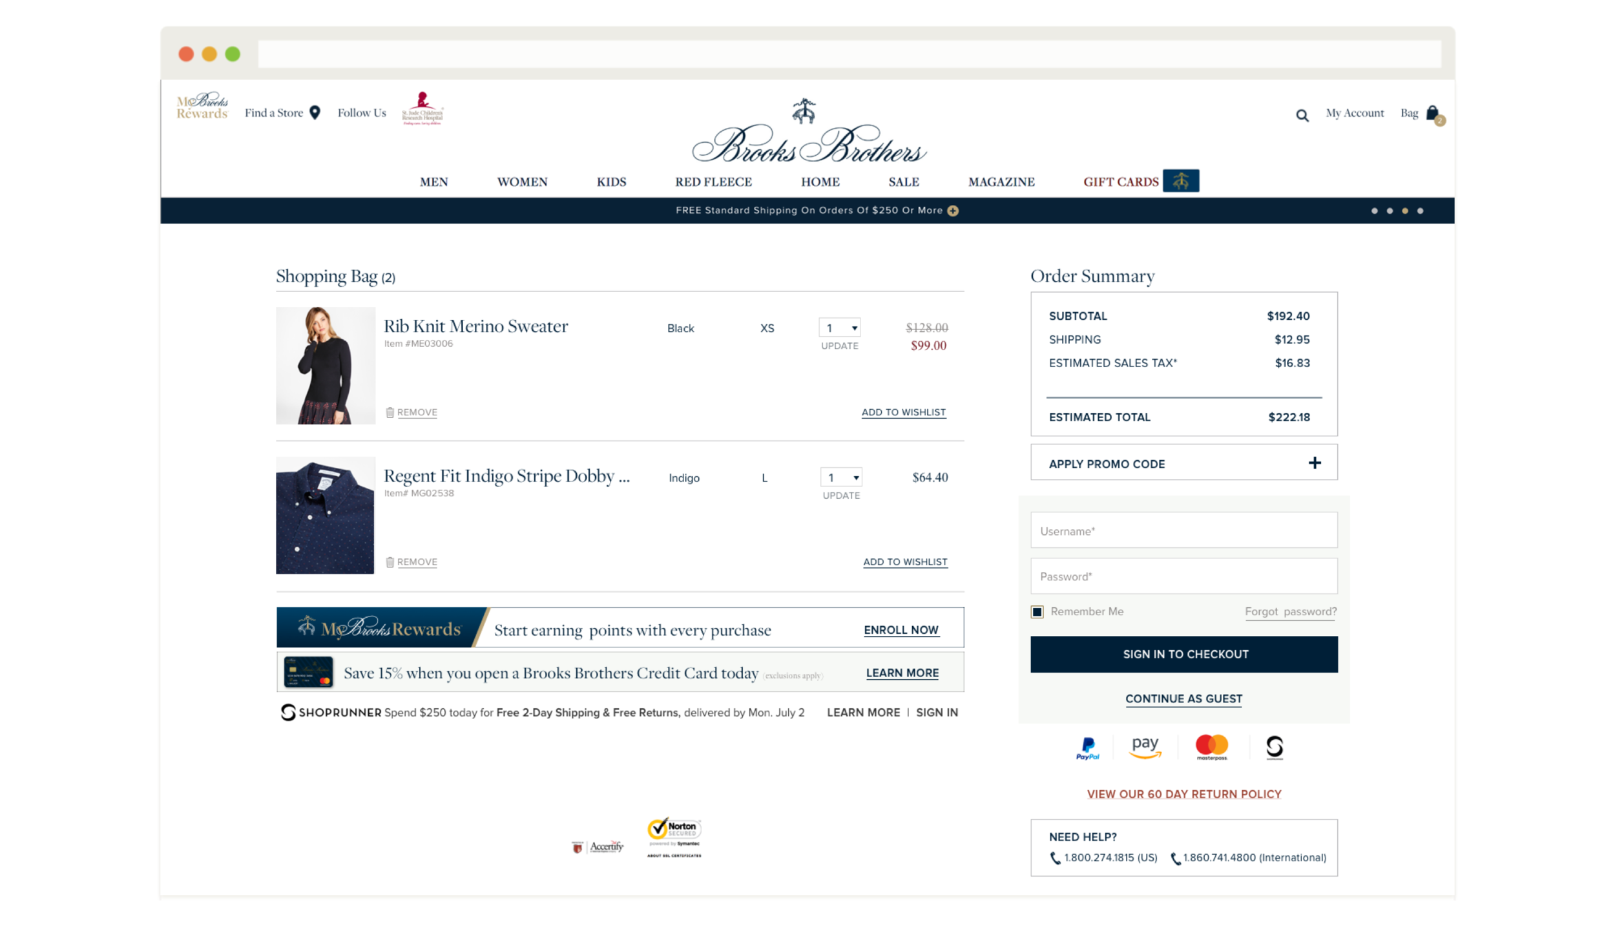Screen dimensions: 1615x935
Task: Update quantity for Indigo Stripe shirt
Action: 840,496
